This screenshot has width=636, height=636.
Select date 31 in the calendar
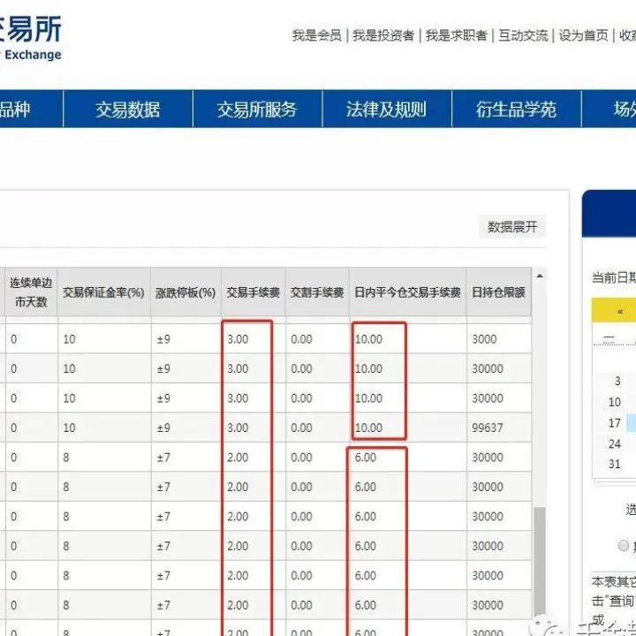pos(615,464)
